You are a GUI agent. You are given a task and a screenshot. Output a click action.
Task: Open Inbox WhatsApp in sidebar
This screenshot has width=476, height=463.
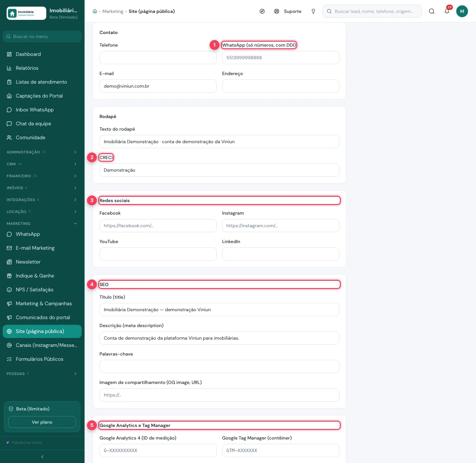(x=42, y=110)
